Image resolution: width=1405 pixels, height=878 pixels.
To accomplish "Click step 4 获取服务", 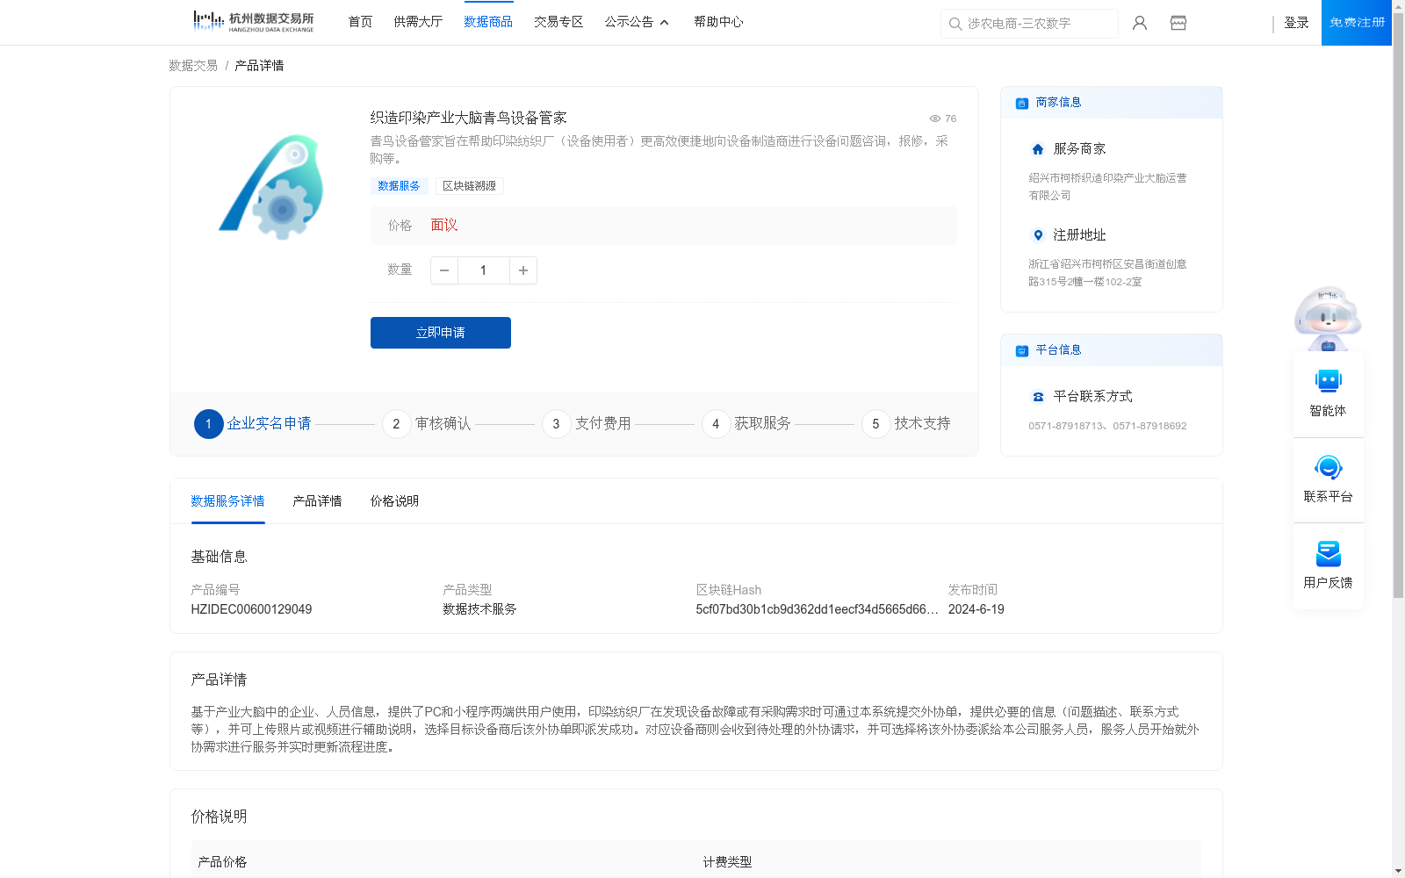I will [746, 424].
